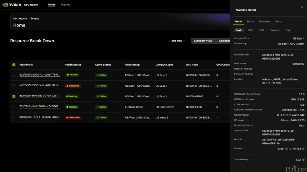The width and height of the screenshot is (307, 172).
Task: Switch to the Telemetry tab
Action: 264,21
